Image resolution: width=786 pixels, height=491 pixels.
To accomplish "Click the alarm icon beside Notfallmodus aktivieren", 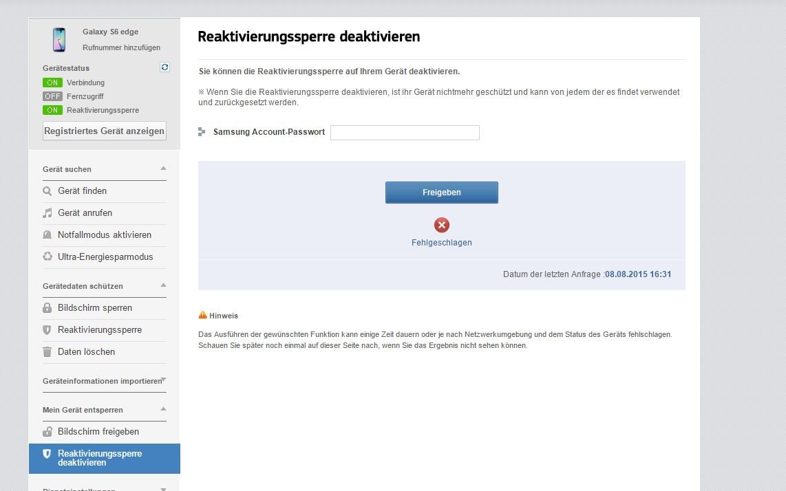I will tap(47, 235).
